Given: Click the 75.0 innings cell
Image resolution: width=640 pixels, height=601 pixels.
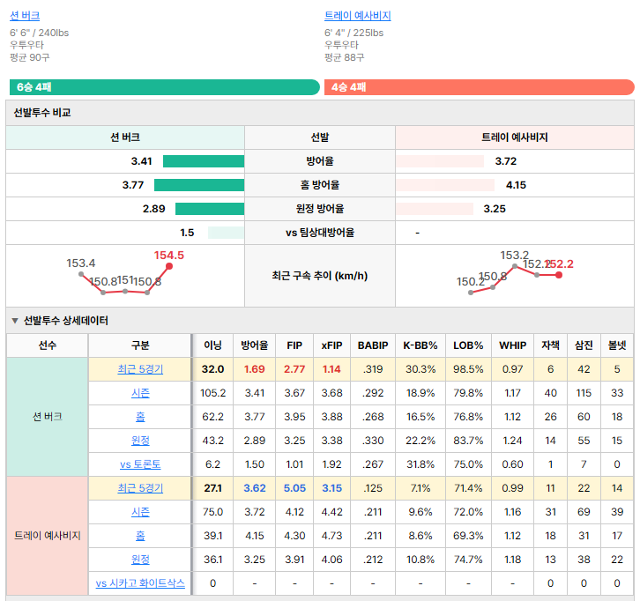Looking at the screenshot, I should pos(212,512).
